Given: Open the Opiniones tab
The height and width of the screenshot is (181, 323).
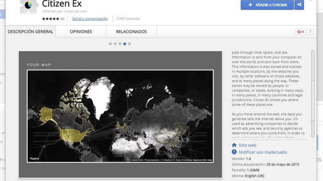Looking at the screenshot, I should (x=81, y=32).
